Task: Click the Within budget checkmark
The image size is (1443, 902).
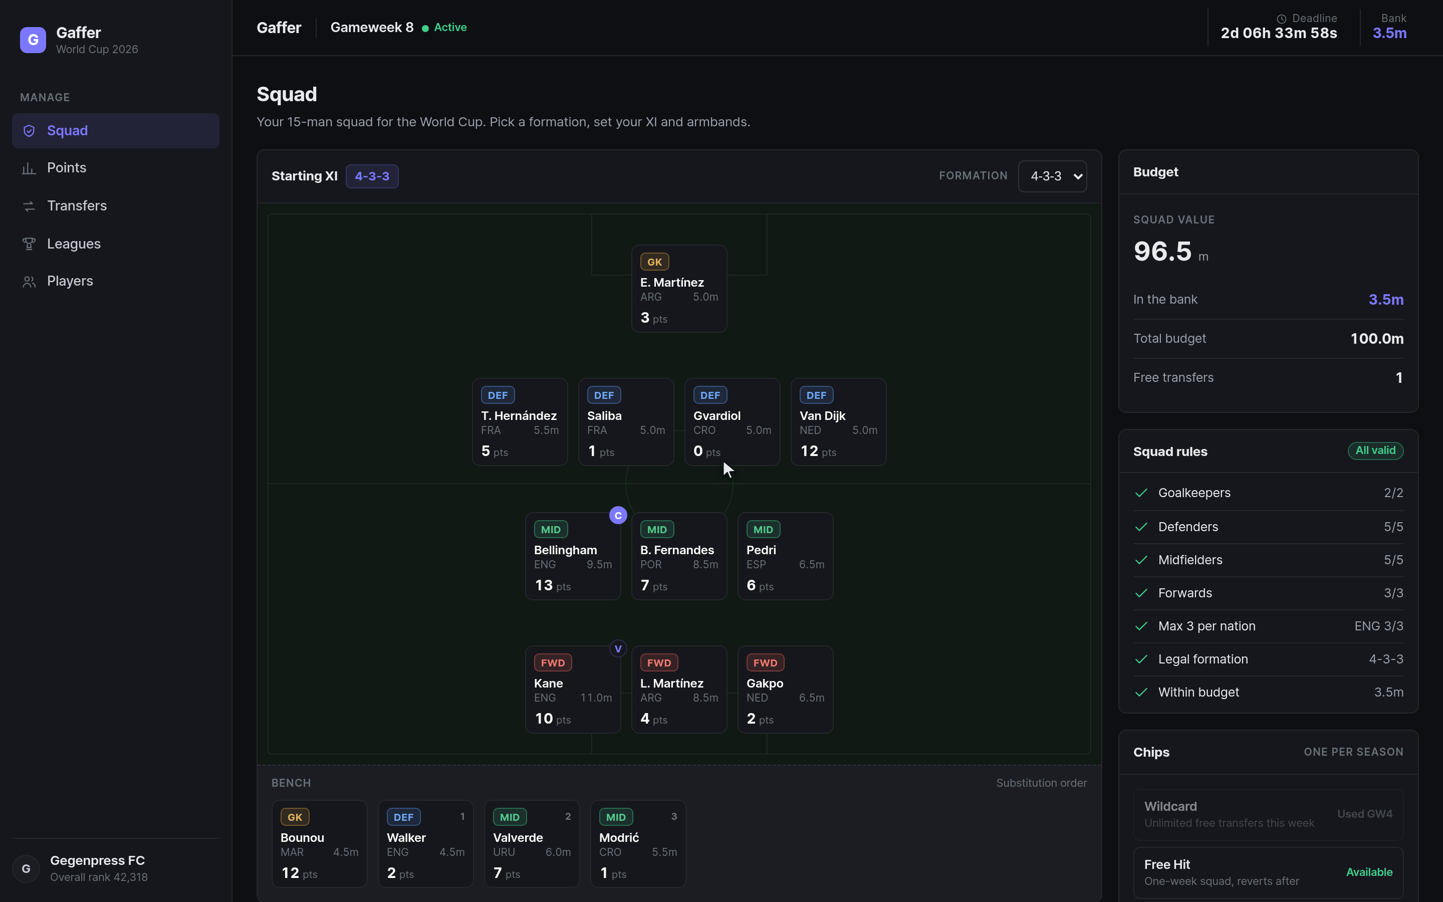Action: coord(1141,692)
